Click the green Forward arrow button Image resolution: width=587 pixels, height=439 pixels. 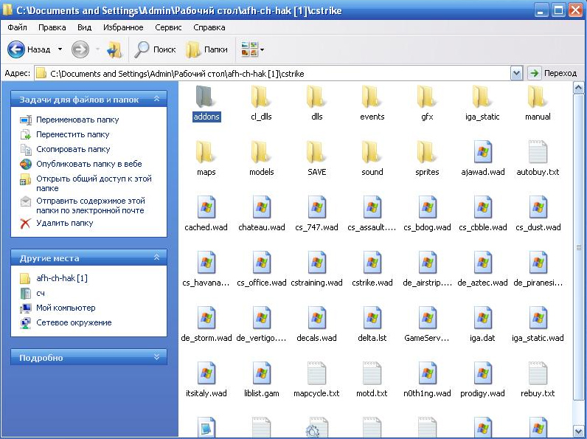click(80, 49)
